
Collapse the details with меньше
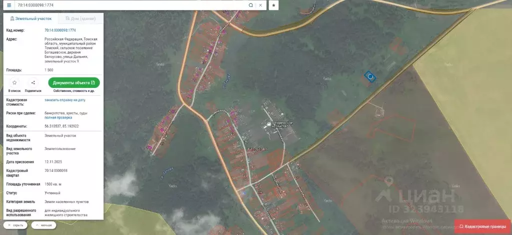click(44, 225)
